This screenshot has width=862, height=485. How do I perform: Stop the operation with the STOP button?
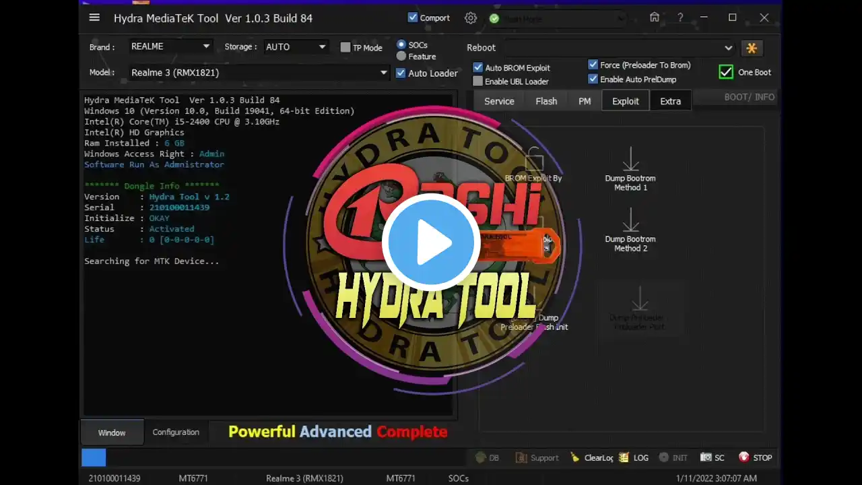click(x=755, y=457)
